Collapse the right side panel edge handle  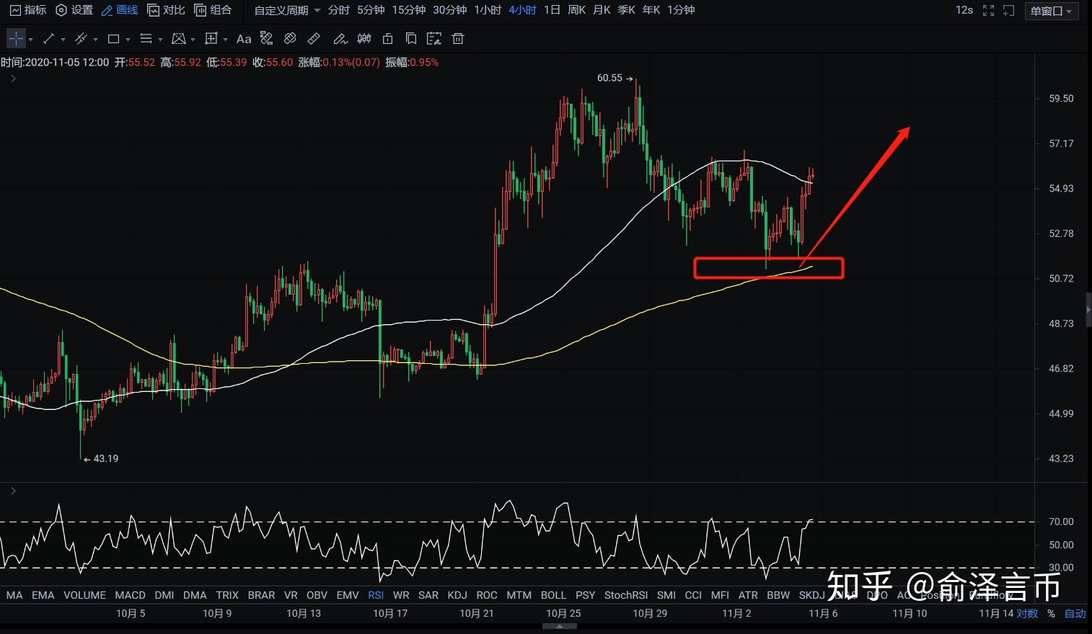(1088, 310)
